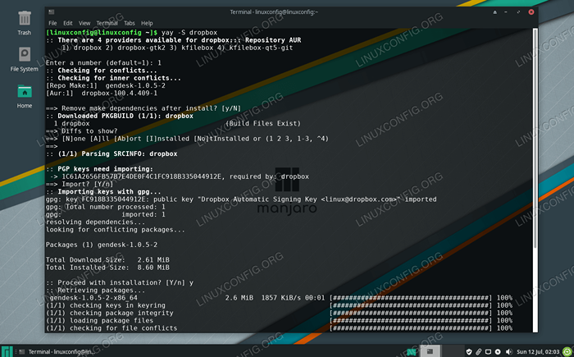Click the 'Packages (1) gendesk-1.0.5-2' line
This screenshot has height=357, width=574.
click(x=102, y=245)
